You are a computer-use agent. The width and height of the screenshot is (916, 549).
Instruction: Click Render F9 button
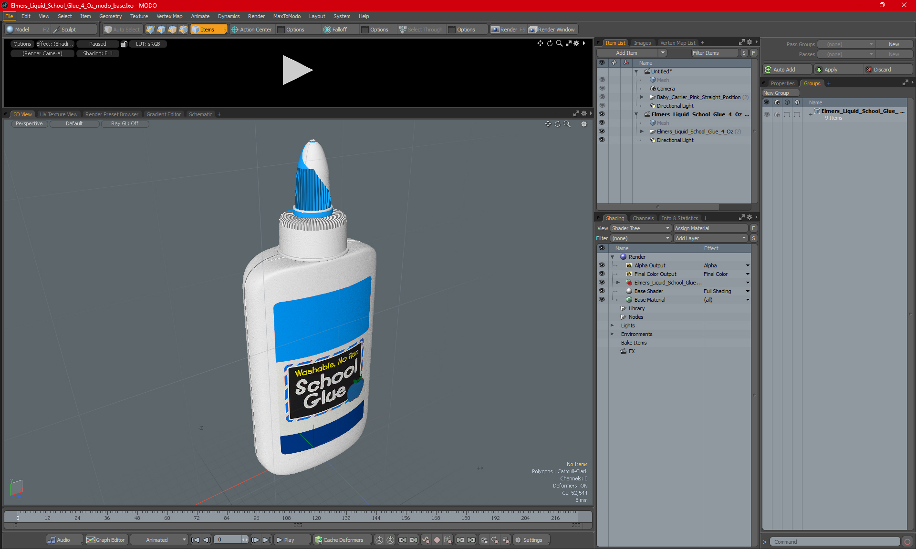pos(509,30)
